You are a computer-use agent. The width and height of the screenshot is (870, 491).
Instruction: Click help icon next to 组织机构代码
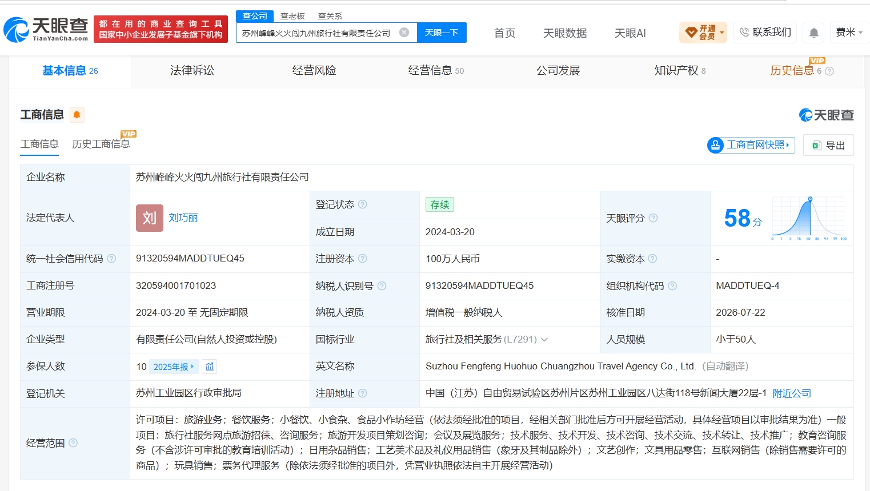pos(672,285)
